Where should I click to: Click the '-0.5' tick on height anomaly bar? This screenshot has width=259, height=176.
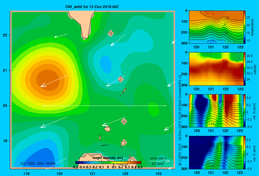click(75, 167)
